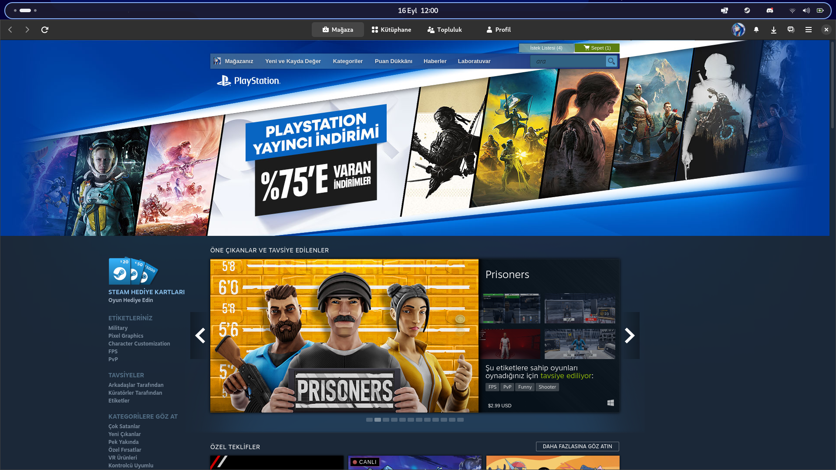Image resolution: width=836 pixels, height=470 pixels.
Task: Reload the page with refresh icon
Action: 45,30
